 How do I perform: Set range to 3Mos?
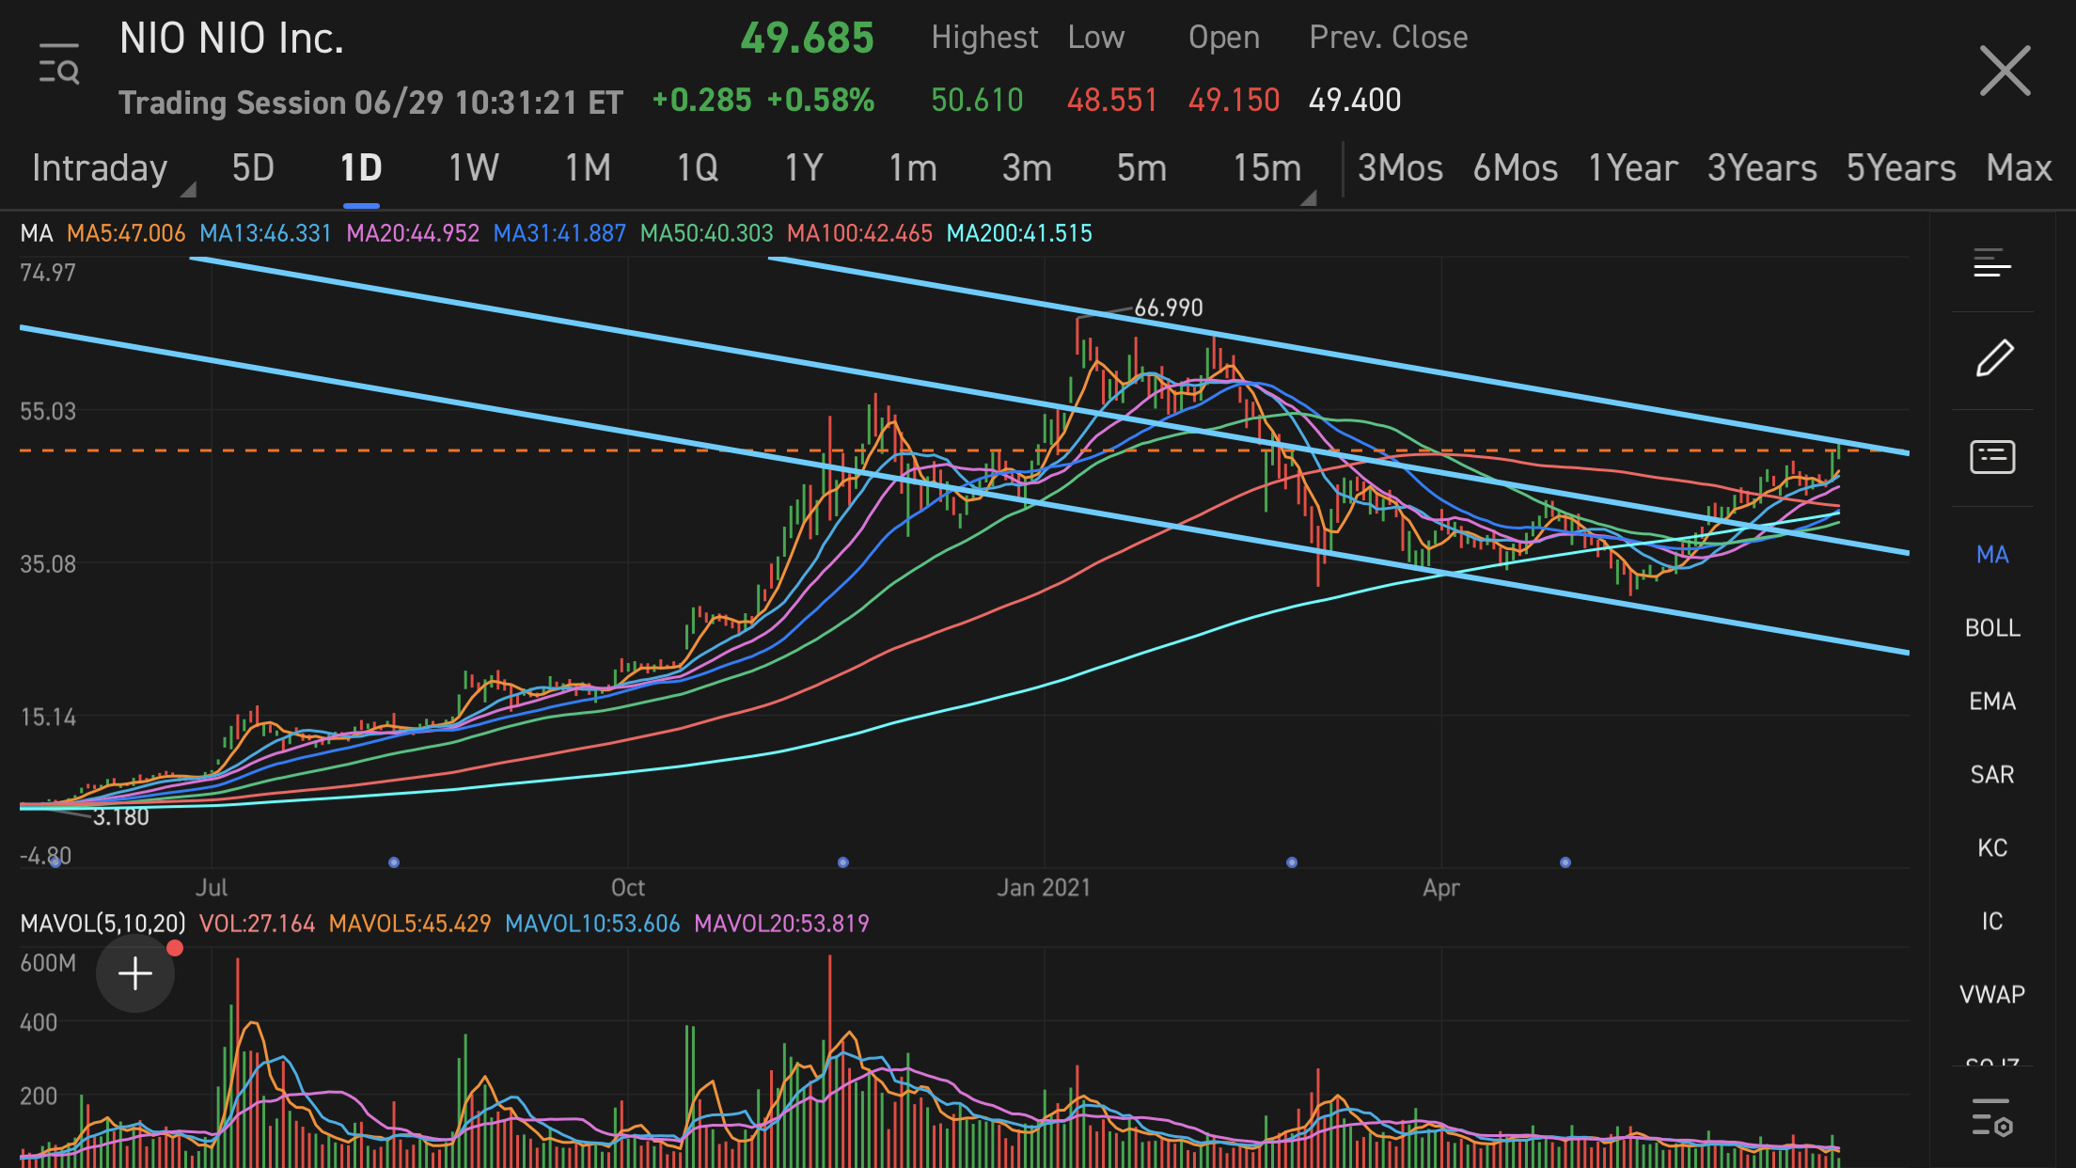click(x=1400, y=168)
